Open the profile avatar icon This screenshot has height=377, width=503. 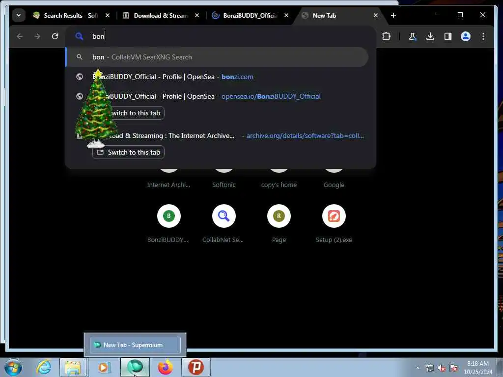tap(466, 36)
